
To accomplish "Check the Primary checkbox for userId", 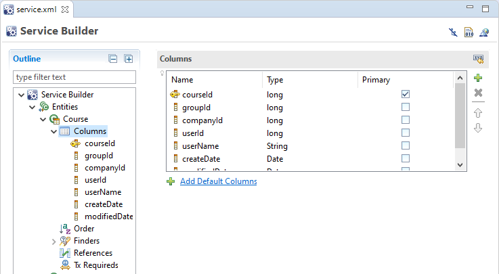I will (x=406, y=133).
